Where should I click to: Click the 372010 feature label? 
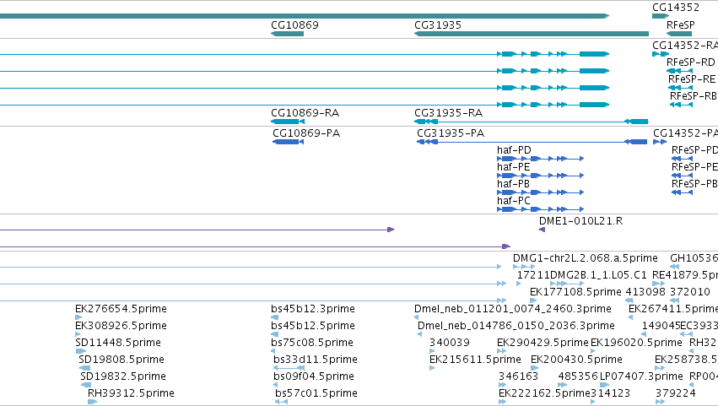pyautogui.click(x=690, y=292)
